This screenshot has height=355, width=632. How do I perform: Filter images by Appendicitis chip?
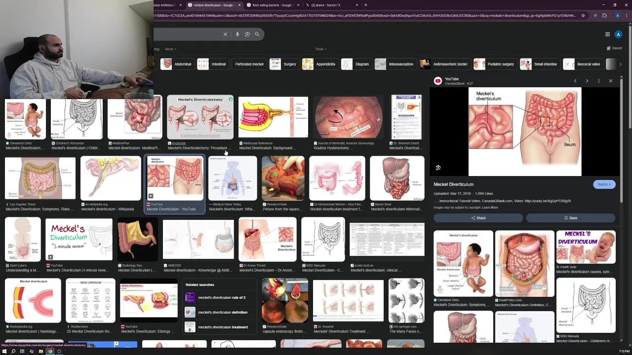click(320, 64)
